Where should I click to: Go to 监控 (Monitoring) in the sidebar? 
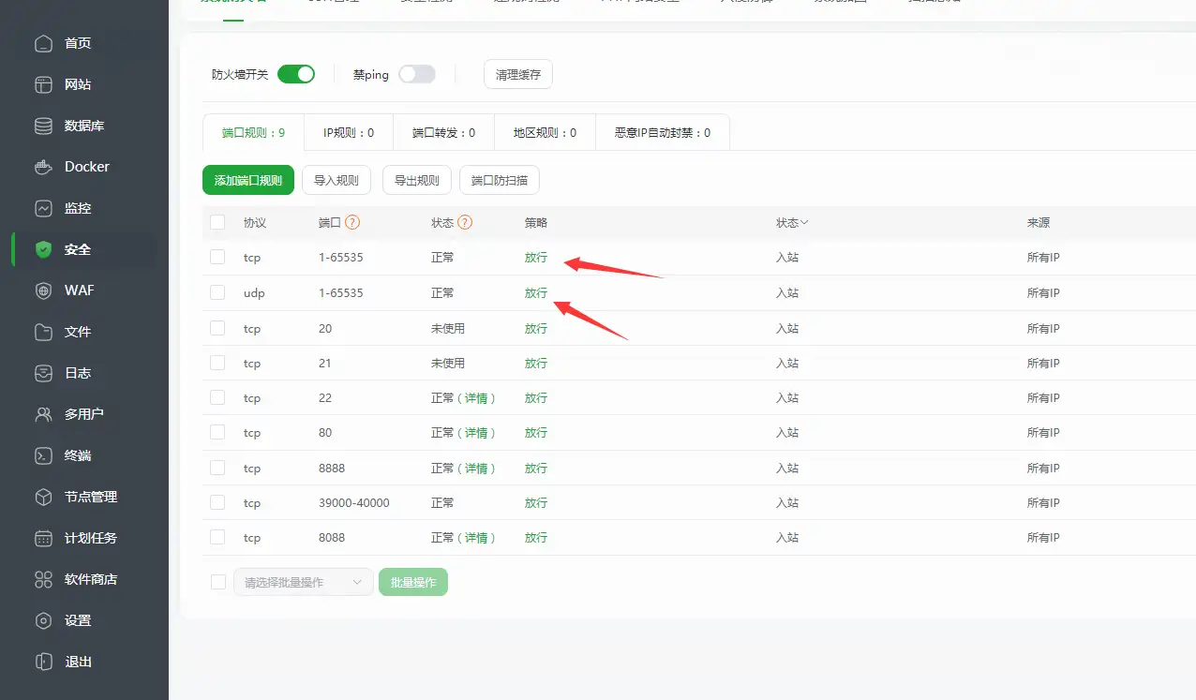pyautogui.click(x=79, y=208)
